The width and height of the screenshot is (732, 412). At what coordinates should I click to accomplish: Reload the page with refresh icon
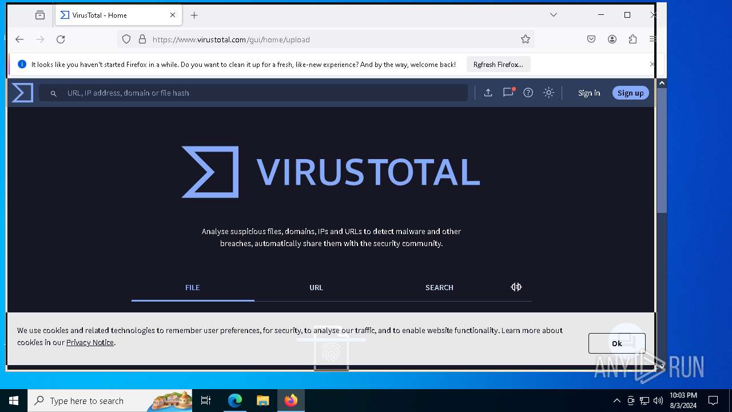tap(61, 39)
